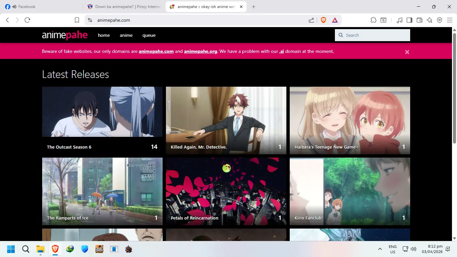Open the queue menu item

coord(149,35)
